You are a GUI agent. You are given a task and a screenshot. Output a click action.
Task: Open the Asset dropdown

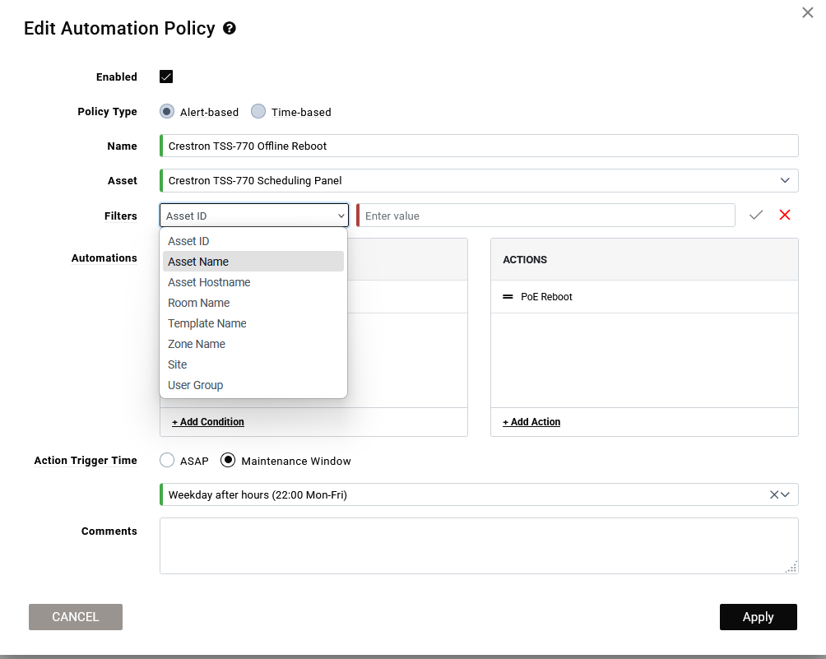click(x=479, y=181)
